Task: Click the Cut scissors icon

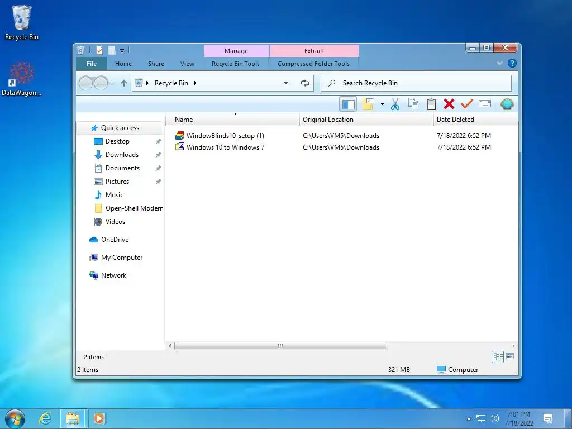Action: click(395, 104)
